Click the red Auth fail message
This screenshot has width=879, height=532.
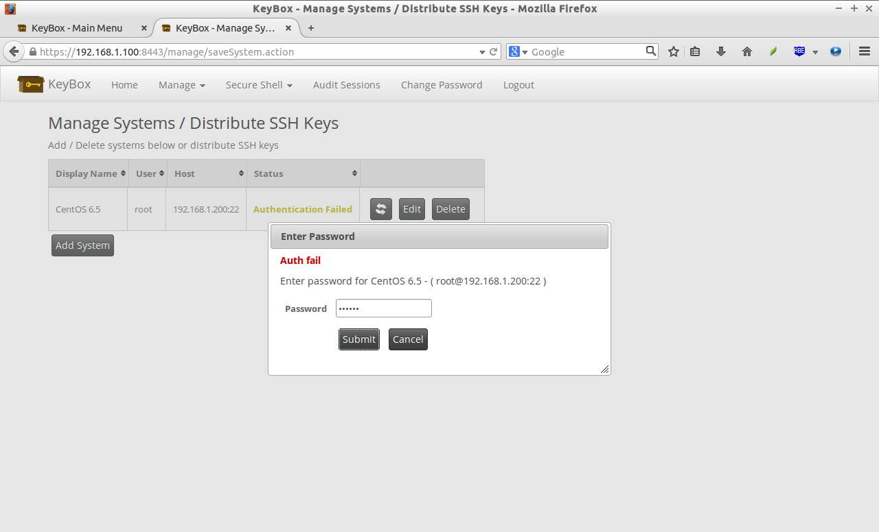tap(300, 261)
